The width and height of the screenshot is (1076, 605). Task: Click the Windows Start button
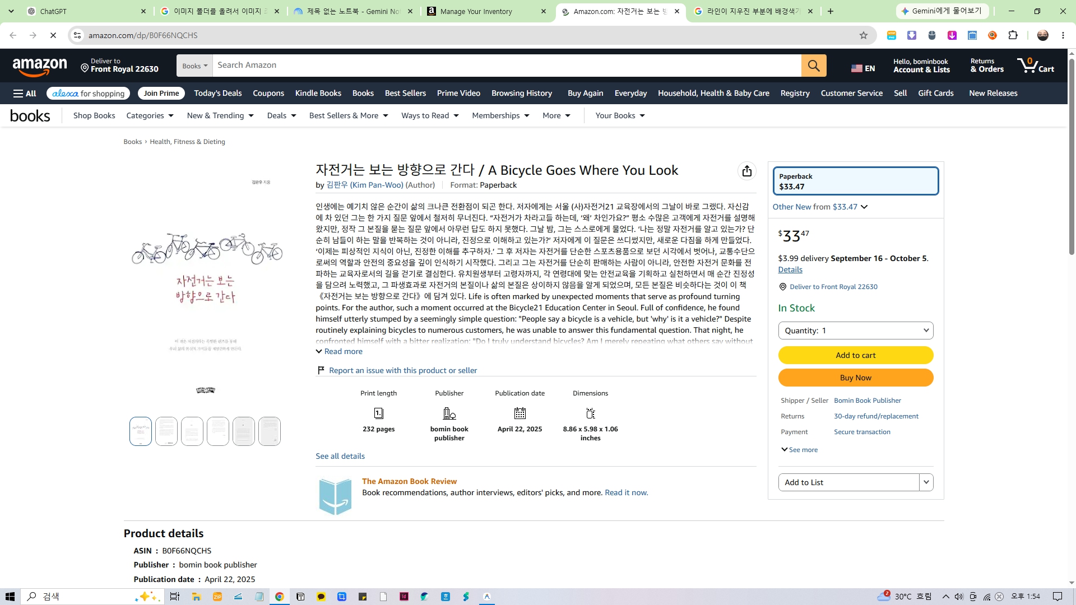(x=10, y=597)
